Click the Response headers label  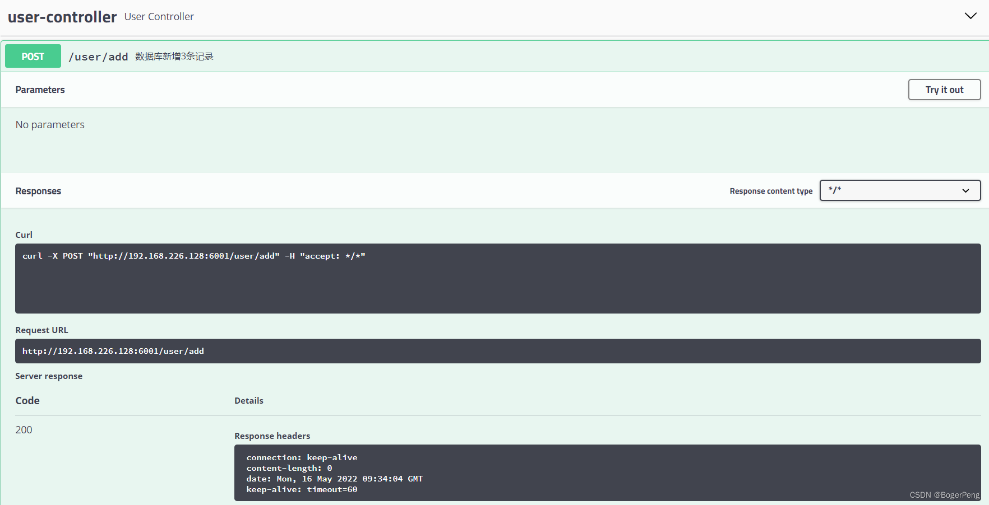(272, 436)
